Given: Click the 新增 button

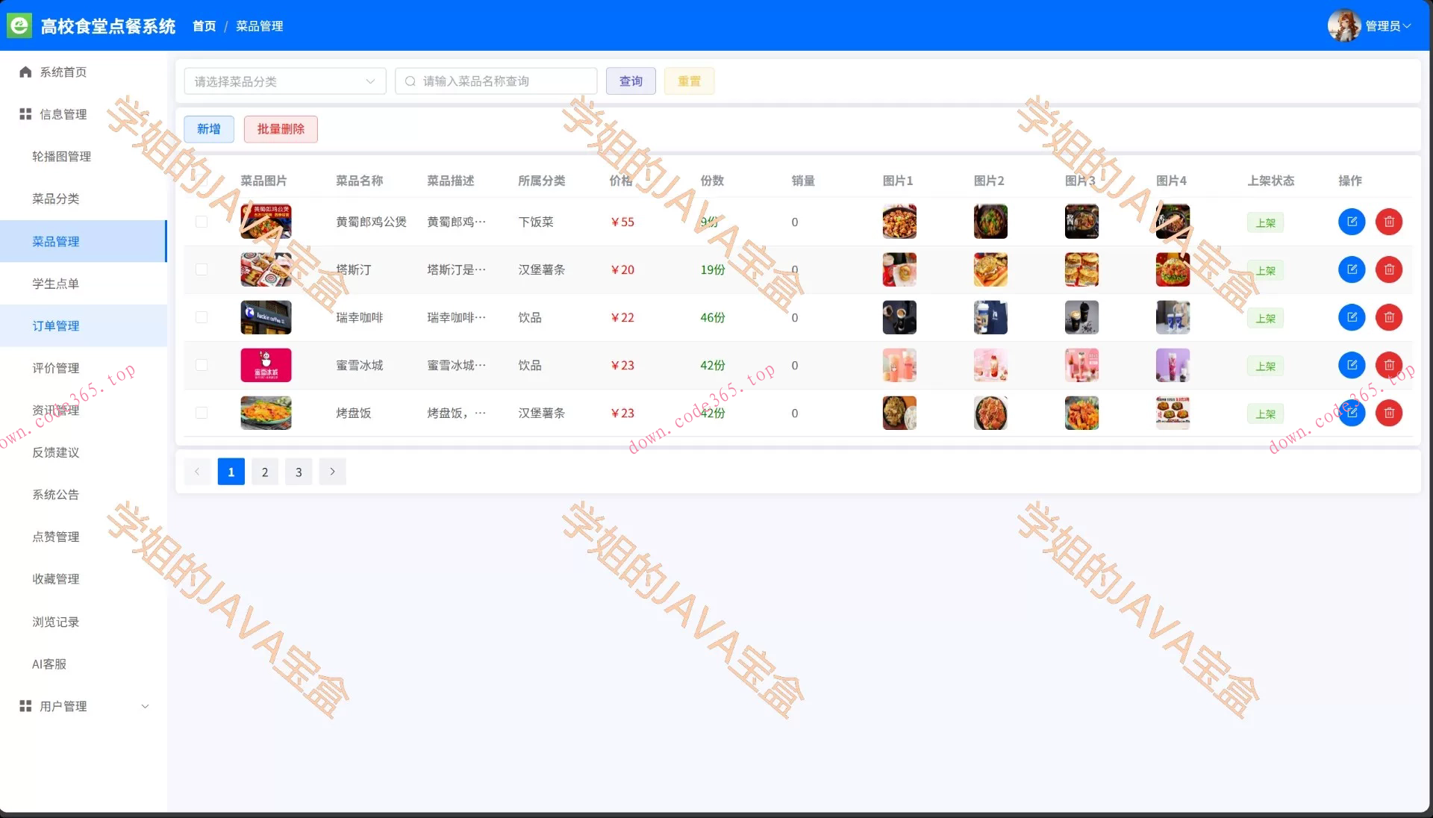Looking at the screenshot, I should (x=208, y=128).
